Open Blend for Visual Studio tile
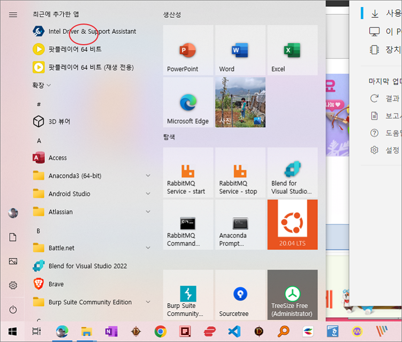This screenshot has height=342, width=402. coord(292,172)
